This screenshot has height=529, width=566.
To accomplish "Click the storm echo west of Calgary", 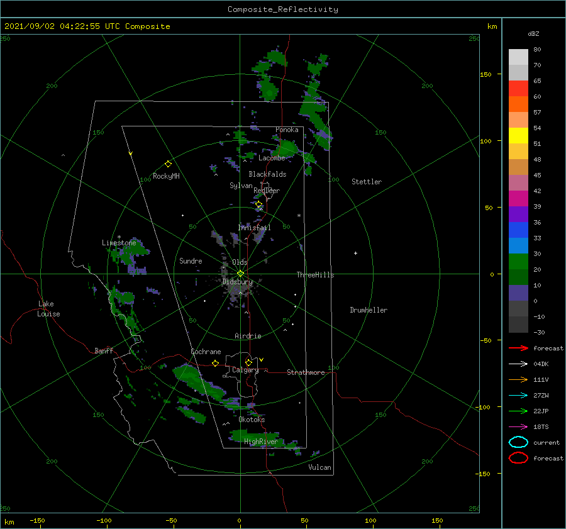I will [x=199, y=383].
